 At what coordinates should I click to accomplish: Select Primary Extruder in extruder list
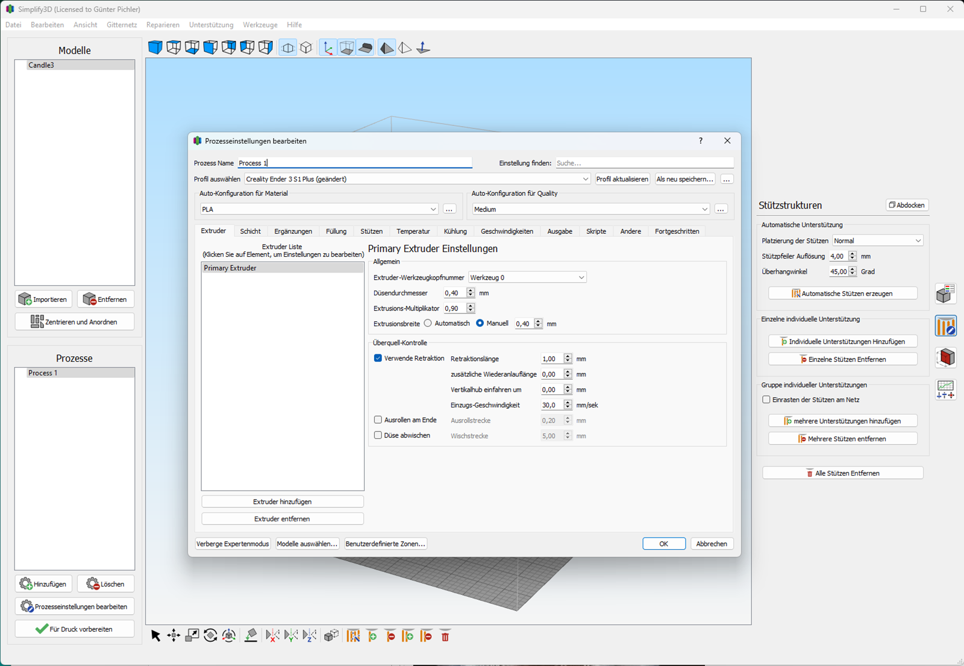click(283, 268)
